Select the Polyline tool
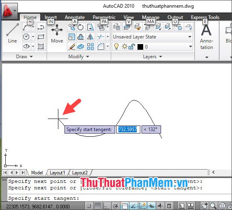The width and height of the screenshot is (232, 210). (x=41, y=28)
